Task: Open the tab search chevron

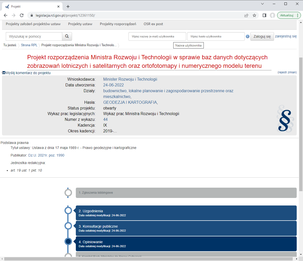Action: click(x=262, y=4)
